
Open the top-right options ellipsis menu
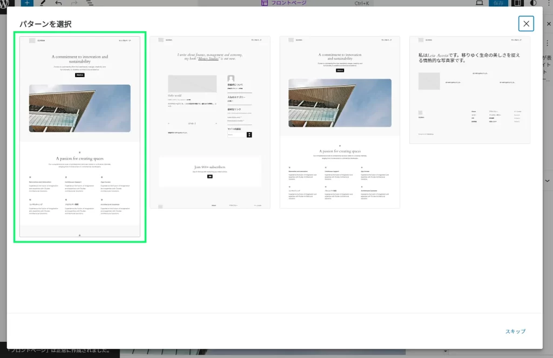[549, 3]
